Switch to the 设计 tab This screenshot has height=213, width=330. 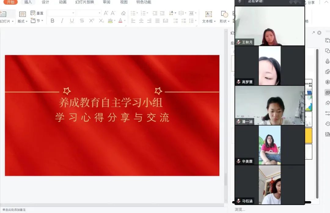(45, 2)
